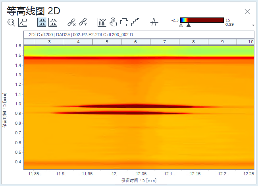Click the dark upper-limit triangle marker

tap(189, 25)
